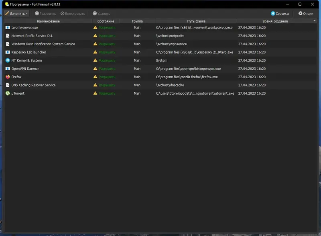Screen dimensions: 321x236
Task: Maximize the Fort Firewall window
Action: [x=300, y=4]
